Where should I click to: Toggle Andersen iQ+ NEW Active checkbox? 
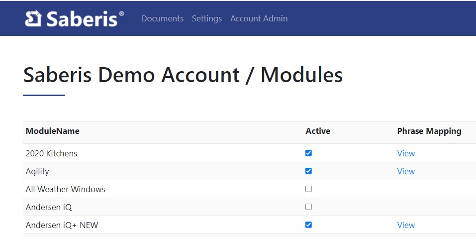308,225
